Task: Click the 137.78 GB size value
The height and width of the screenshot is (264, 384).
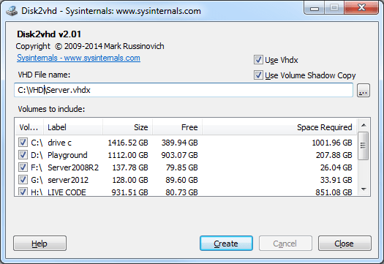Action: [x=130, y=167]
